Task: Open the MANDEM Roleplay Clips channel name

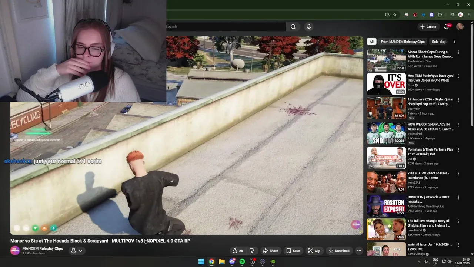Action: [x=43, y=248]
